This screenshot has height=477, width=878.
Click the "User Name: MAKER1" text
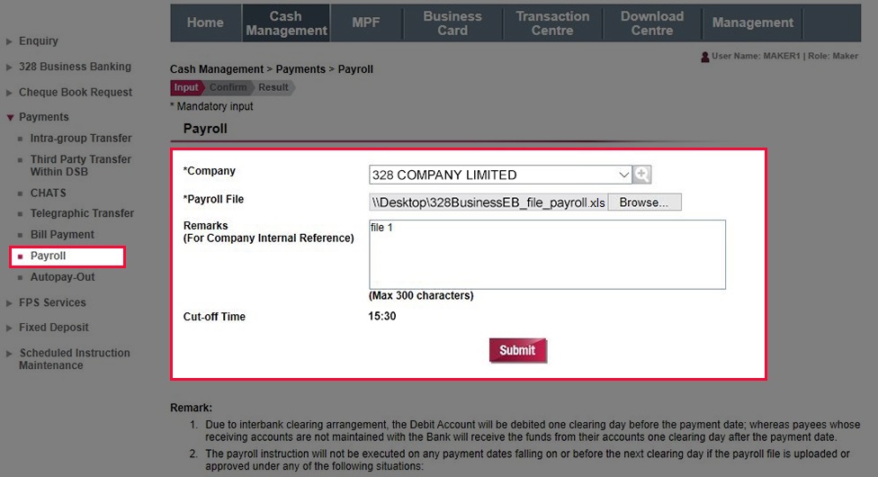tap(756, 56)
